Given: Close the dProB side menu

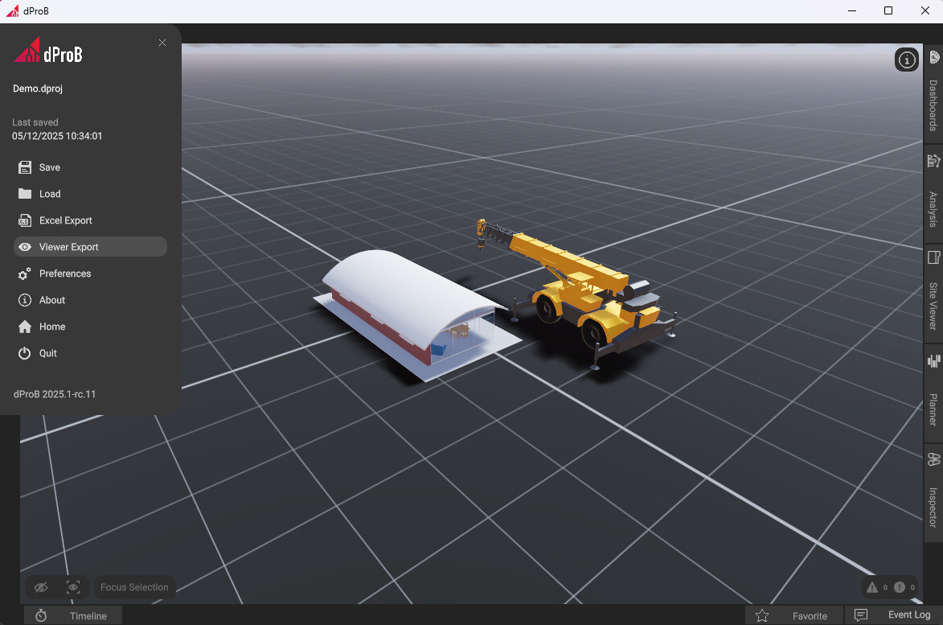Looking at the screenshot, I should (x=162, y=43).
